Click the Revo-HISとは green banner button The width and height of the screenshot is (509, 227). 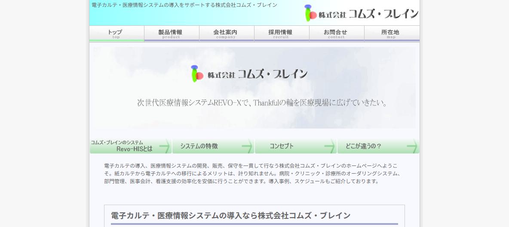click(x=131, y=146)
